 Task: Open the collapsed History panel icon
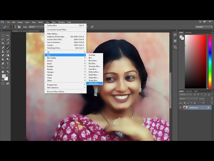pos(175,35)
